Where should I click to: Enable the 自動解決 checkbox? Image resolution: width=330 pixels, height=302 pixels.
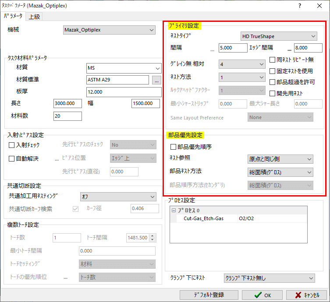point(11,159)
